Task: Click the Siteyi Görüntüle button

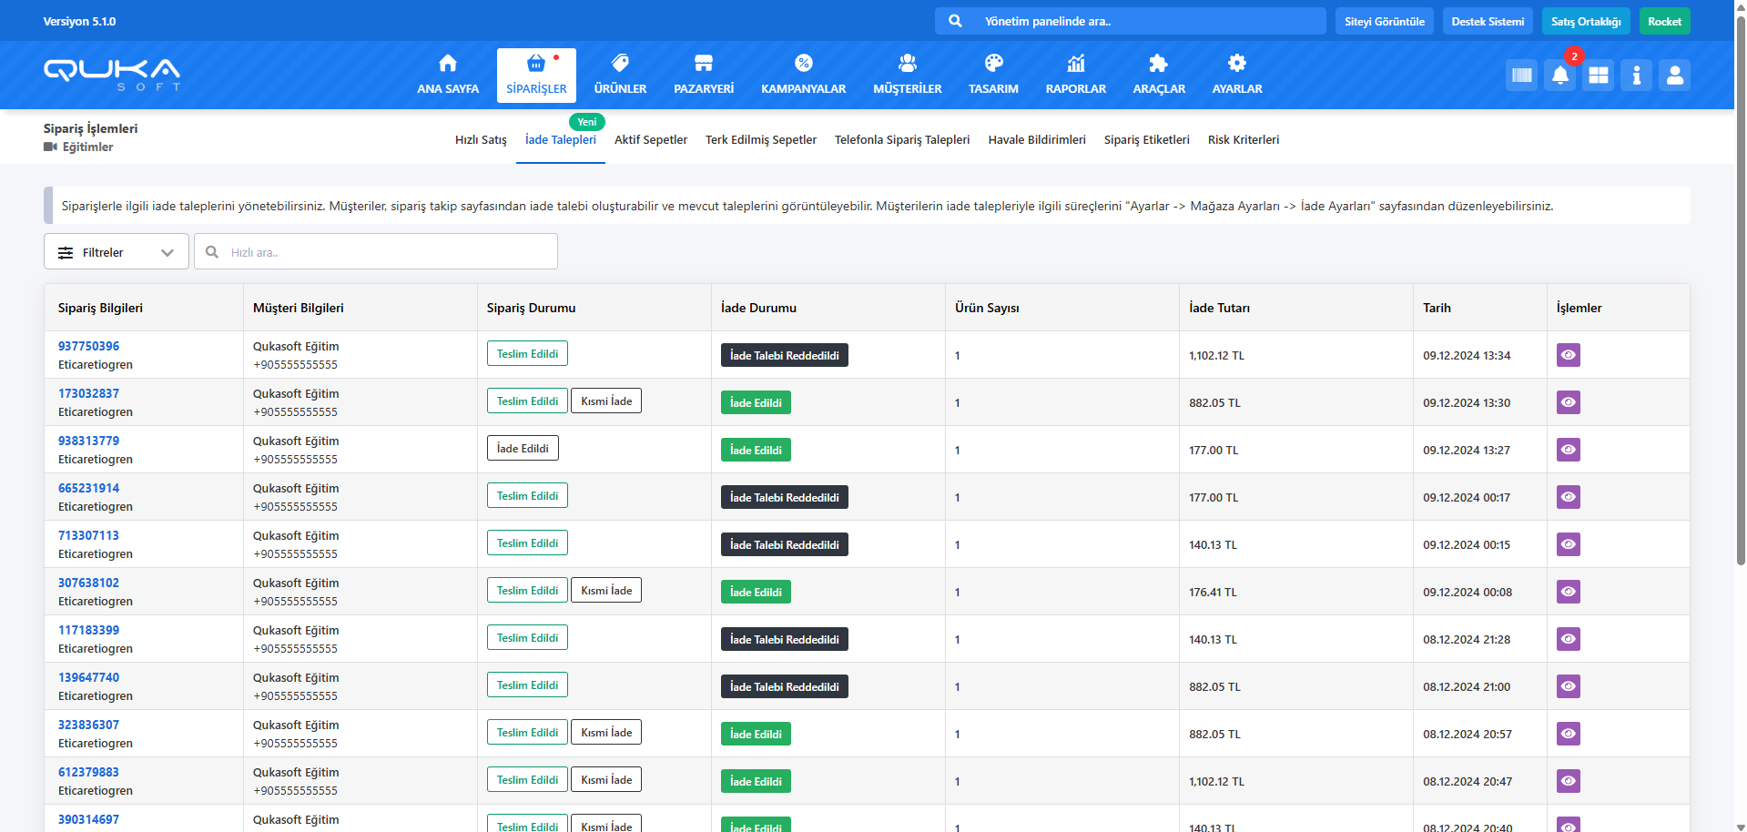Action: [1384, 22]
